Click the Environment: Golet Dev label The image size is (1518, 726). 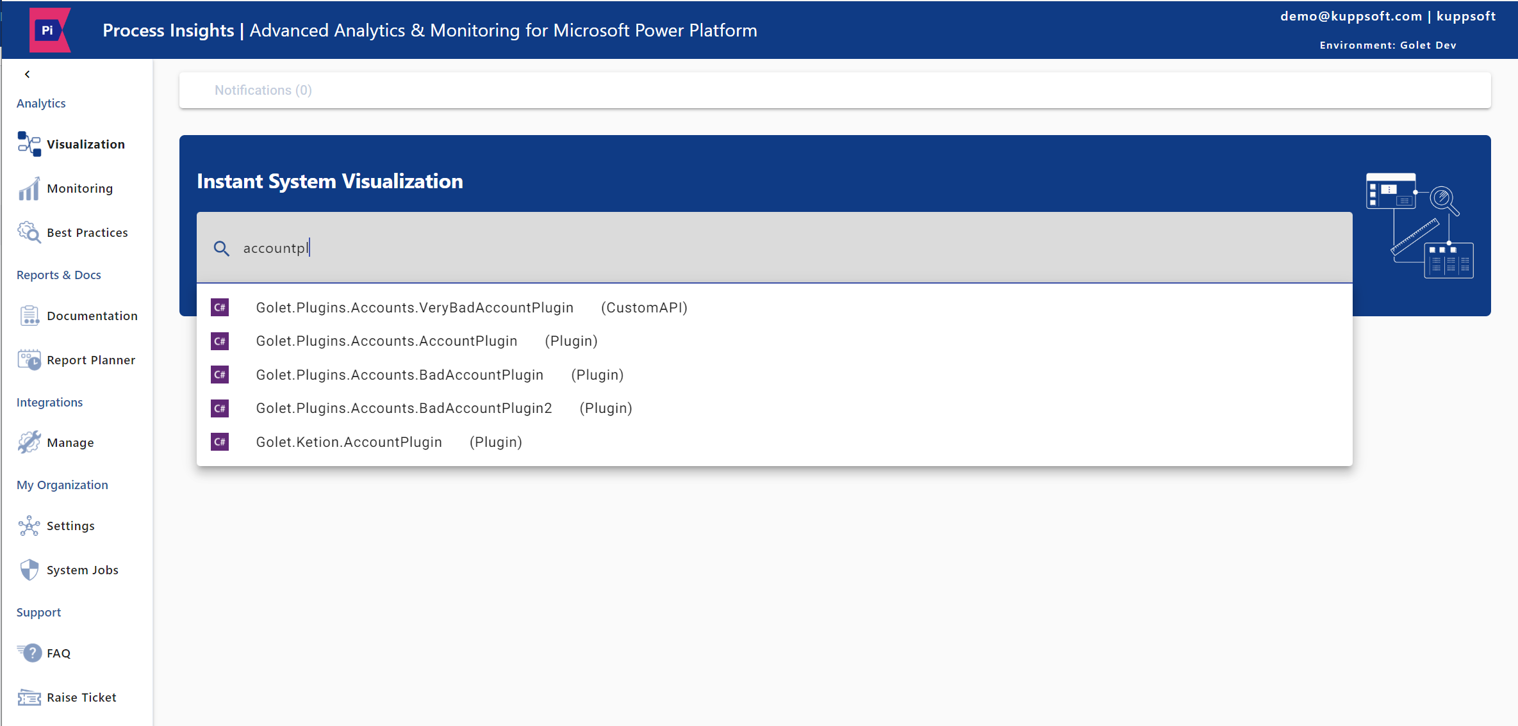coord(1388,45)
